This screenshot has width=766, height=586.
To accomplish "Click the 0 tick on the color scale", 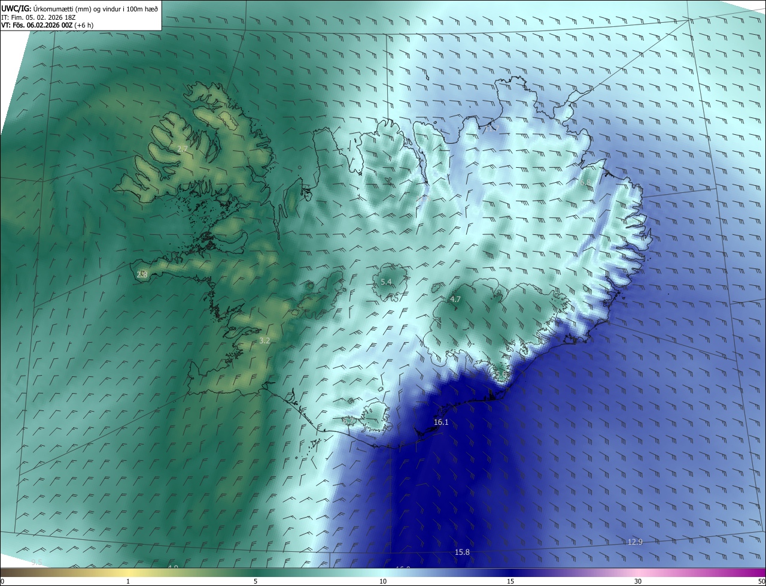I will [2, 581].
